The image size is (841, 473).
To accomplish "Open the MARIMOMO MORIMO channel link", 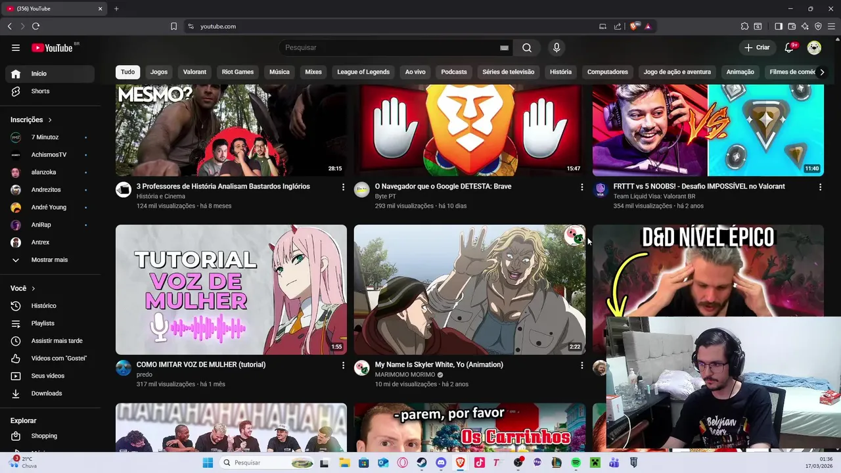I will [x=405, y=374].
